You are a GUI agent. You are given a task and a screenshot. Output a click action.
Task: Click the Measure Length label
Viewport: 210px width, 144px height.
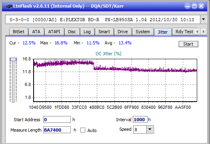(x=26, y=130)
